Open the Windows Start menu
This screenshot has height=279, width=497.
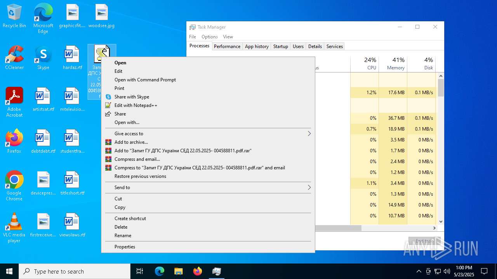click(9, 271)
